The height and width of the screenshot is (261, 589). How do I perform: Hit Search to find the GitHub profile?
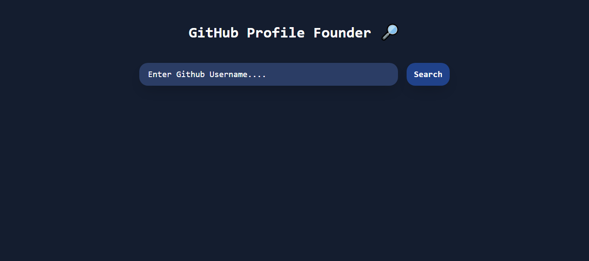click(428, 74)
